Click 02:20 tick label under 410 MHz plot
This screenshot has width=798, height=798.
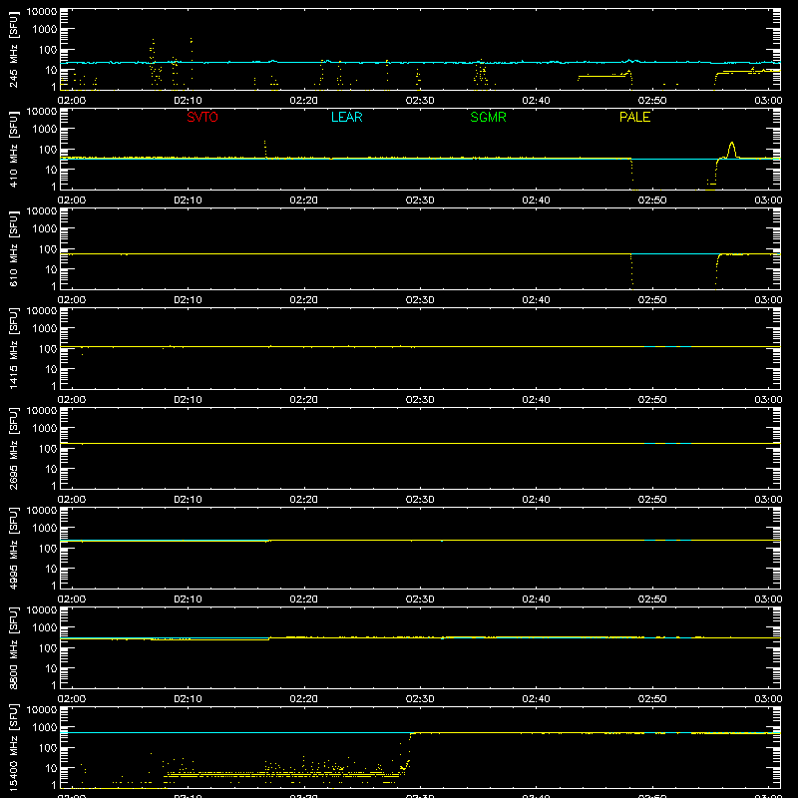pos(304,200)
